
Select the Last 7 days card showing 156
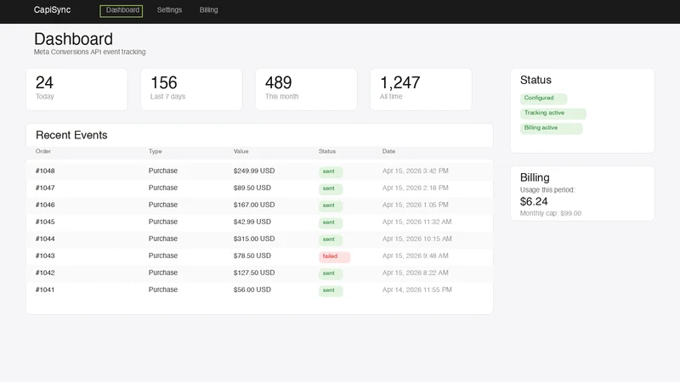click(191, 89)
